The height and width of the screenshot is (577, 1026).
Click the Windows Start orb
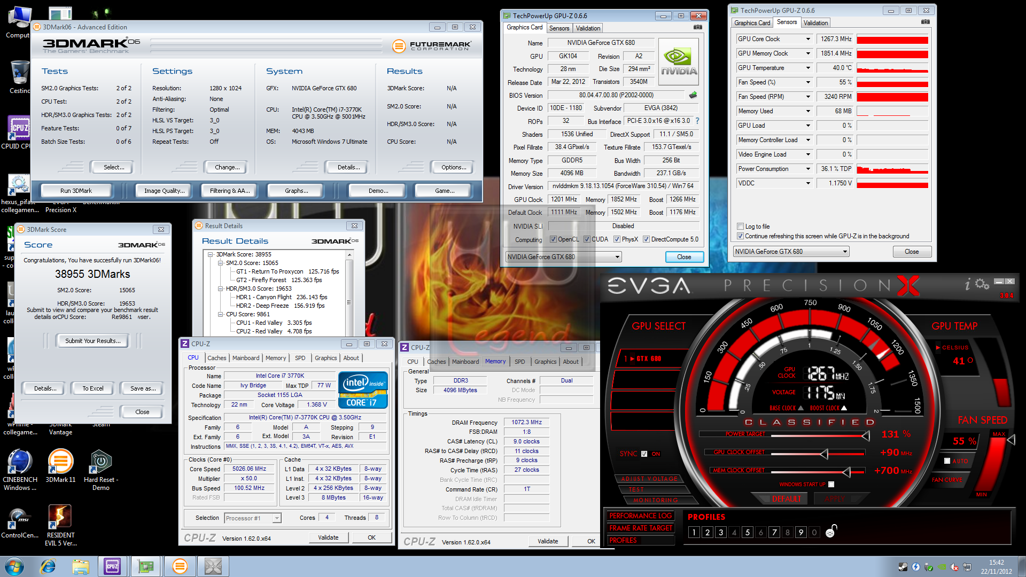[14, 566]
